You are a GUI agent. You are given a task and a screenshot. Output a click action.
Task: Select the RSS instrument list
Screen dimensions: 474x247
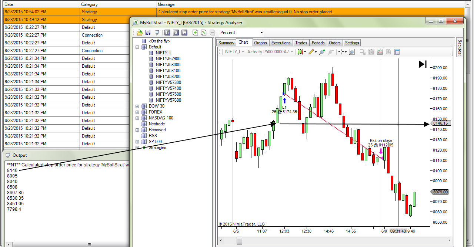(153, 136)
